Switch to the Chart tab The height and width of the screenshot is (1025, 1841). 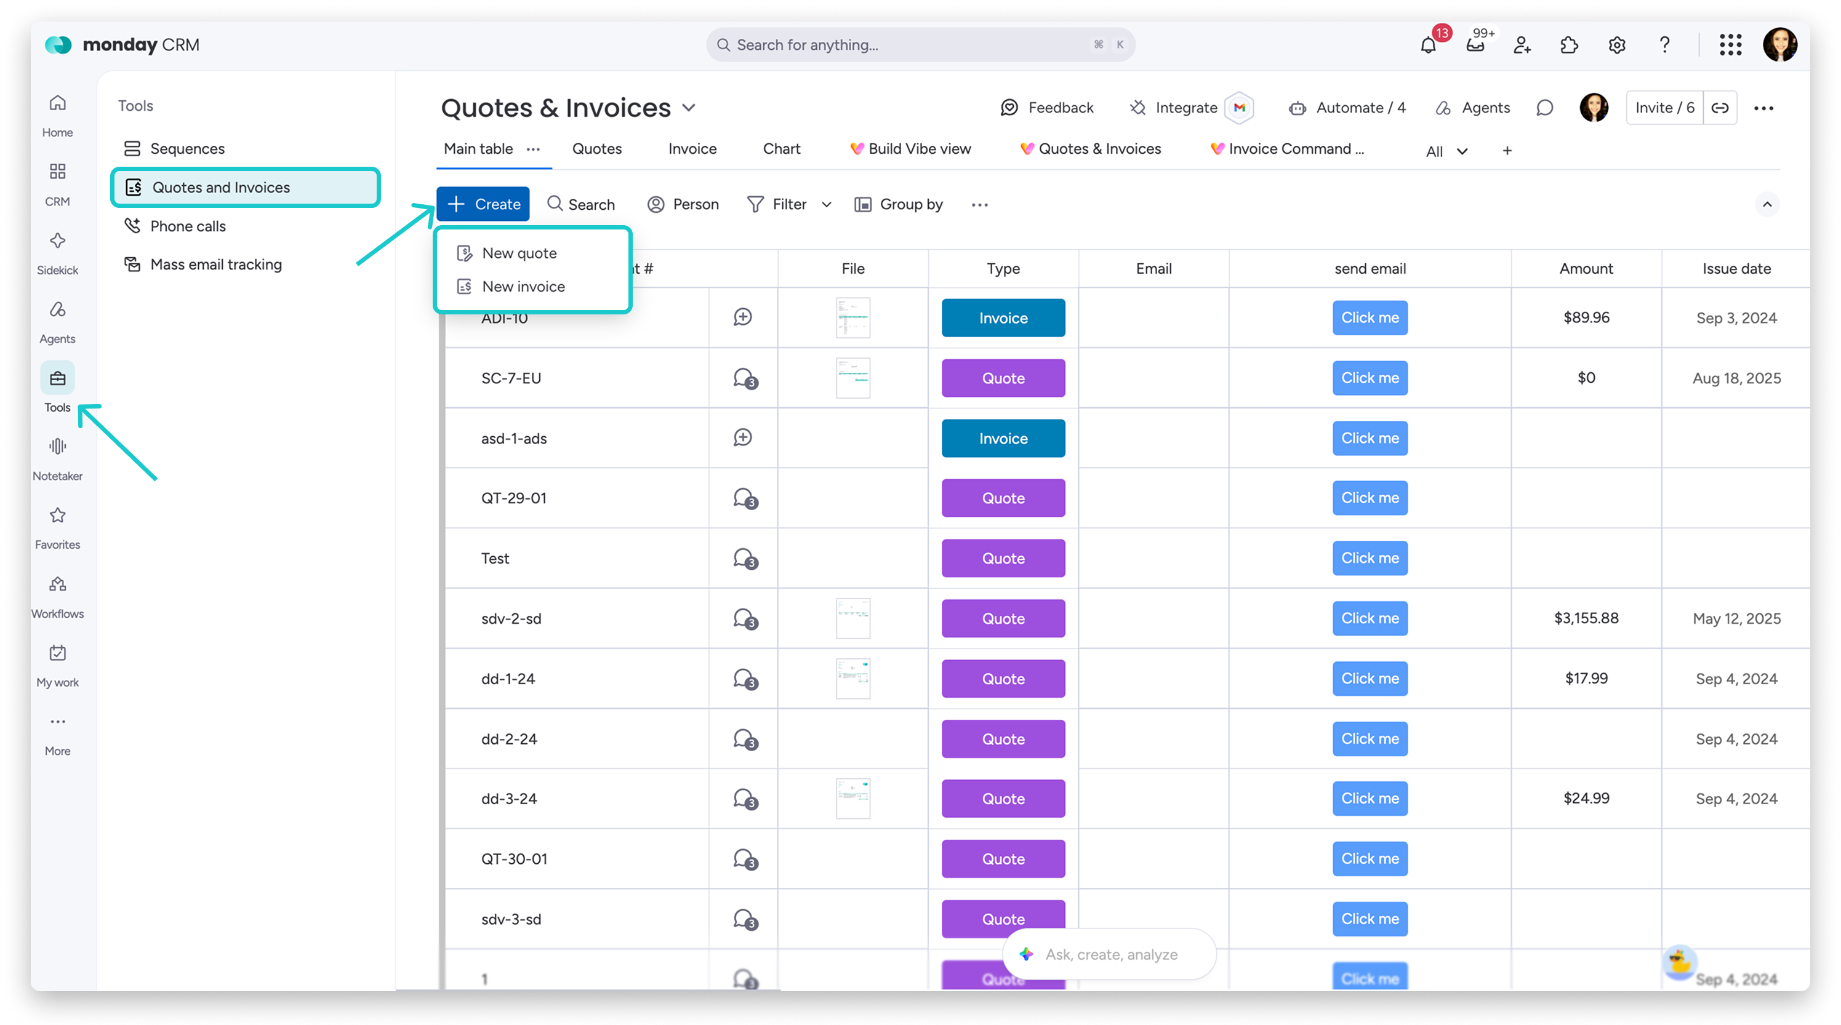point(781,148)
